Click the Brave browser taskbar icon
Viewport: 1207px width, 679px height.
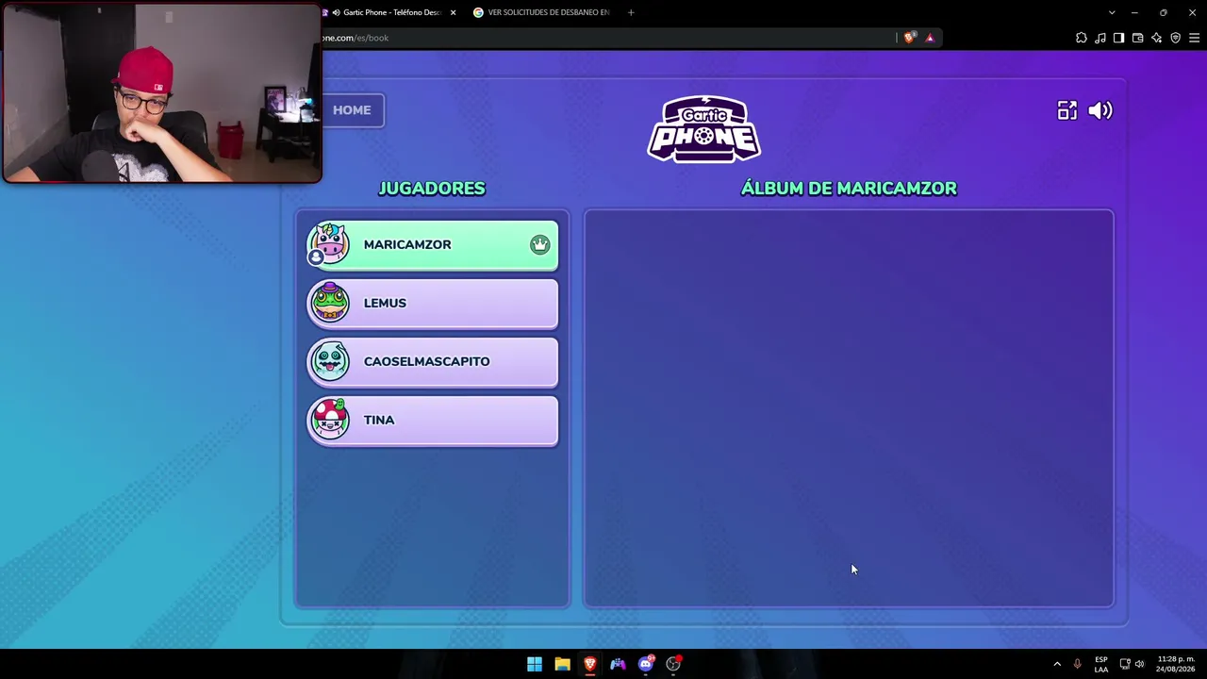[x=590, y=664]
